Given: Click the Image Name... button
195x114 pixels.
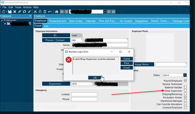Looking at the screenshot, I should click(x=144, y=64).
